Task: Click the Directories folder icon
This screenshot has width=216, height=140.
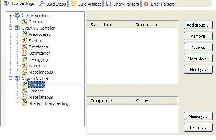Action: pos(25,47)
